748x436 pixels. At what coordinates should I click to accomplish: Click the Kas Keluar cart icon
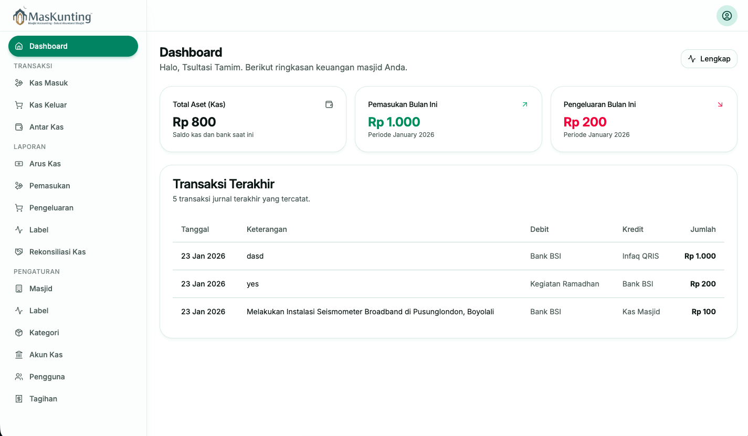[x=19, y=105]
